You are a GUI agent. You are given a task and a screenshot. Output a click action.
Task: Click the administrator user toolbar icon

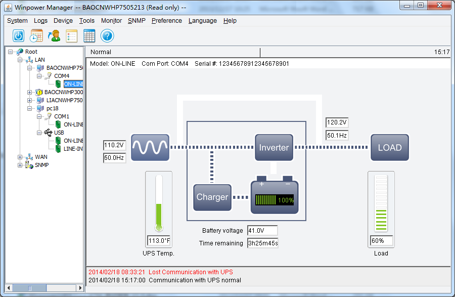[54, 36]
